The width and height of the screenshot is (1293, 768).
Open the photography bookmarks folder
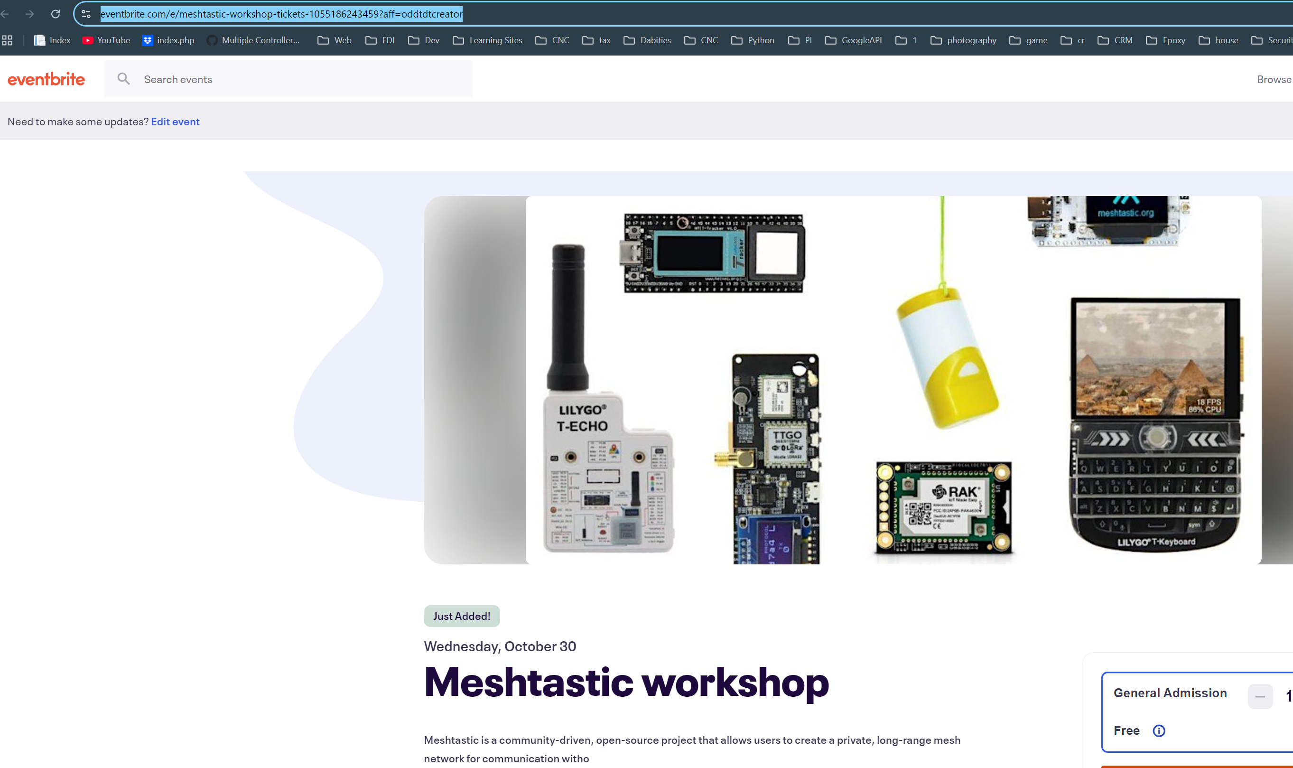[963, 40]
